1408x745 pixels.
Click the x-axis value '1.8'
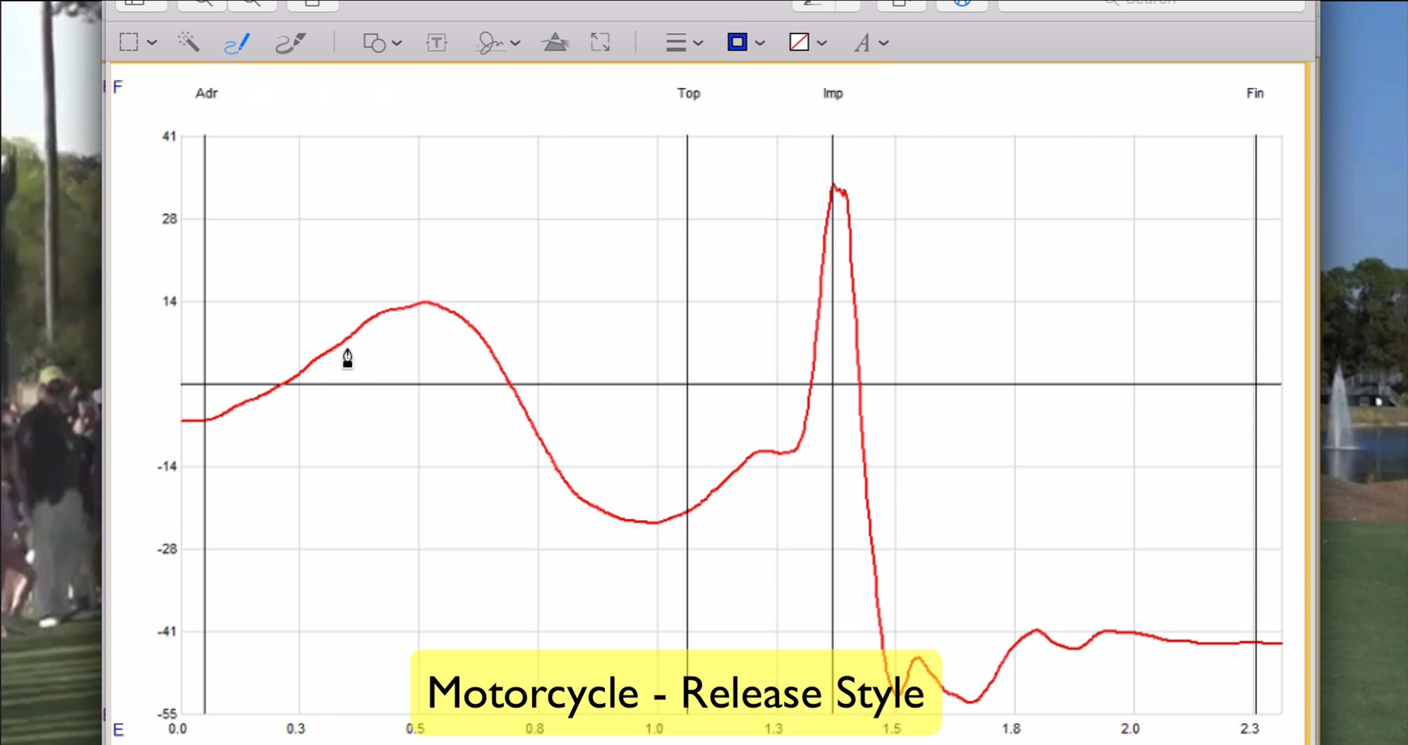[1011, 729]
